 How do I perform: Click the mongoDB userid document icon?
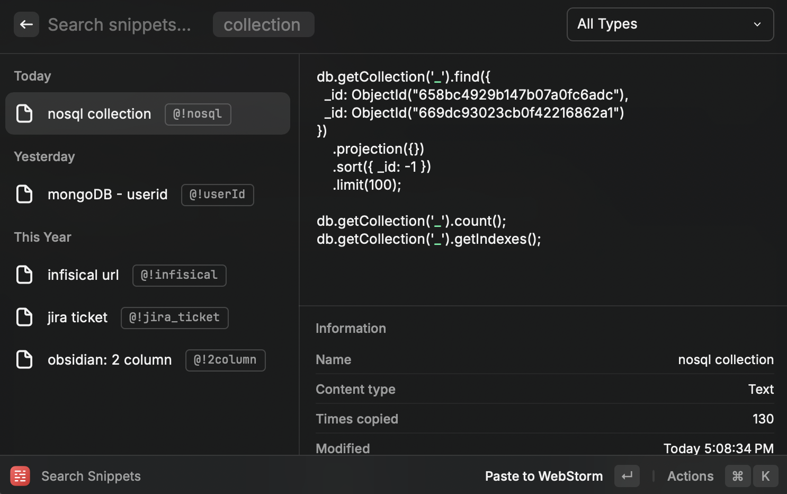coord(24,194)
